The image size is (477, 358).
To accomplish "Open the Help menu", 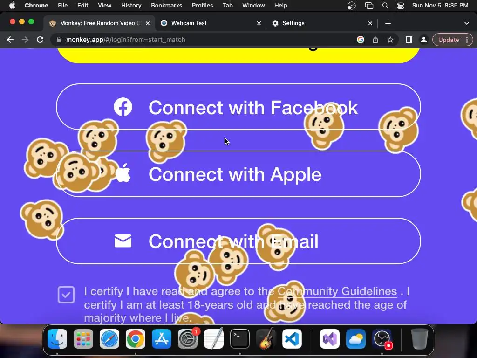I will tap(280, 6).
